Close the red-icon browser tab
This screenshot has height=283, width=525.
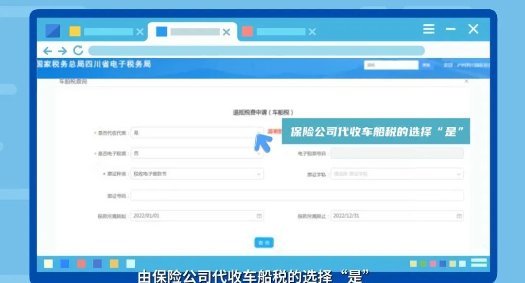(312, 32)
